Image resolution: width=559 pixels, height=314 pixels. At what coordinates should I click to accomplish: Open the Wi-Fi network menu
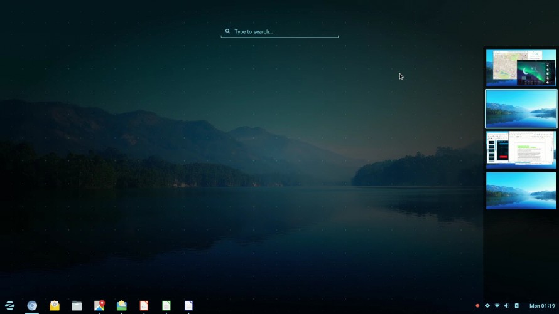[497, 306]
